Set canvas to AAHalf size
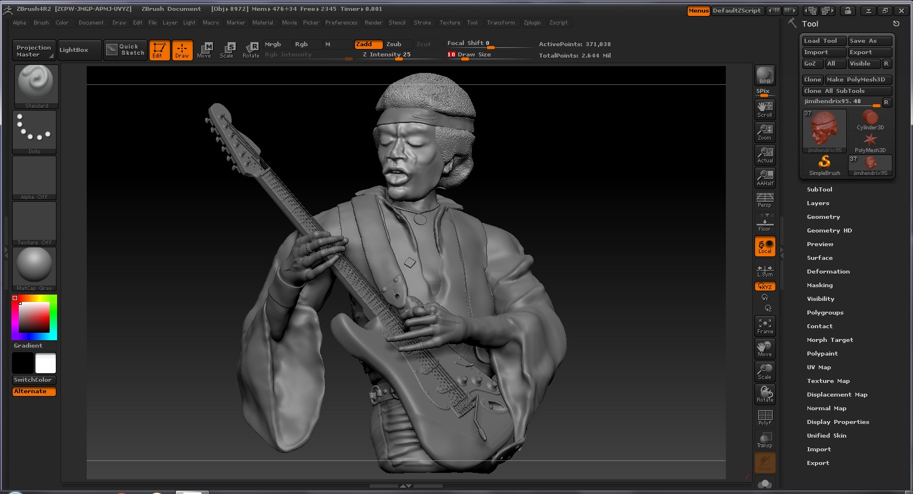Image resolution: width=913 pixels, height=494 pixels. 765,177
